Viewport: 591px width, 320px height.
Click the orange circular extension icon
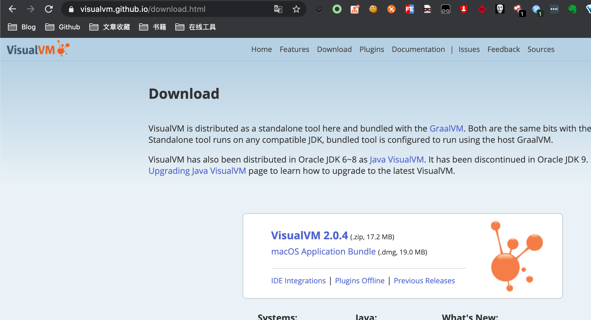391,9
